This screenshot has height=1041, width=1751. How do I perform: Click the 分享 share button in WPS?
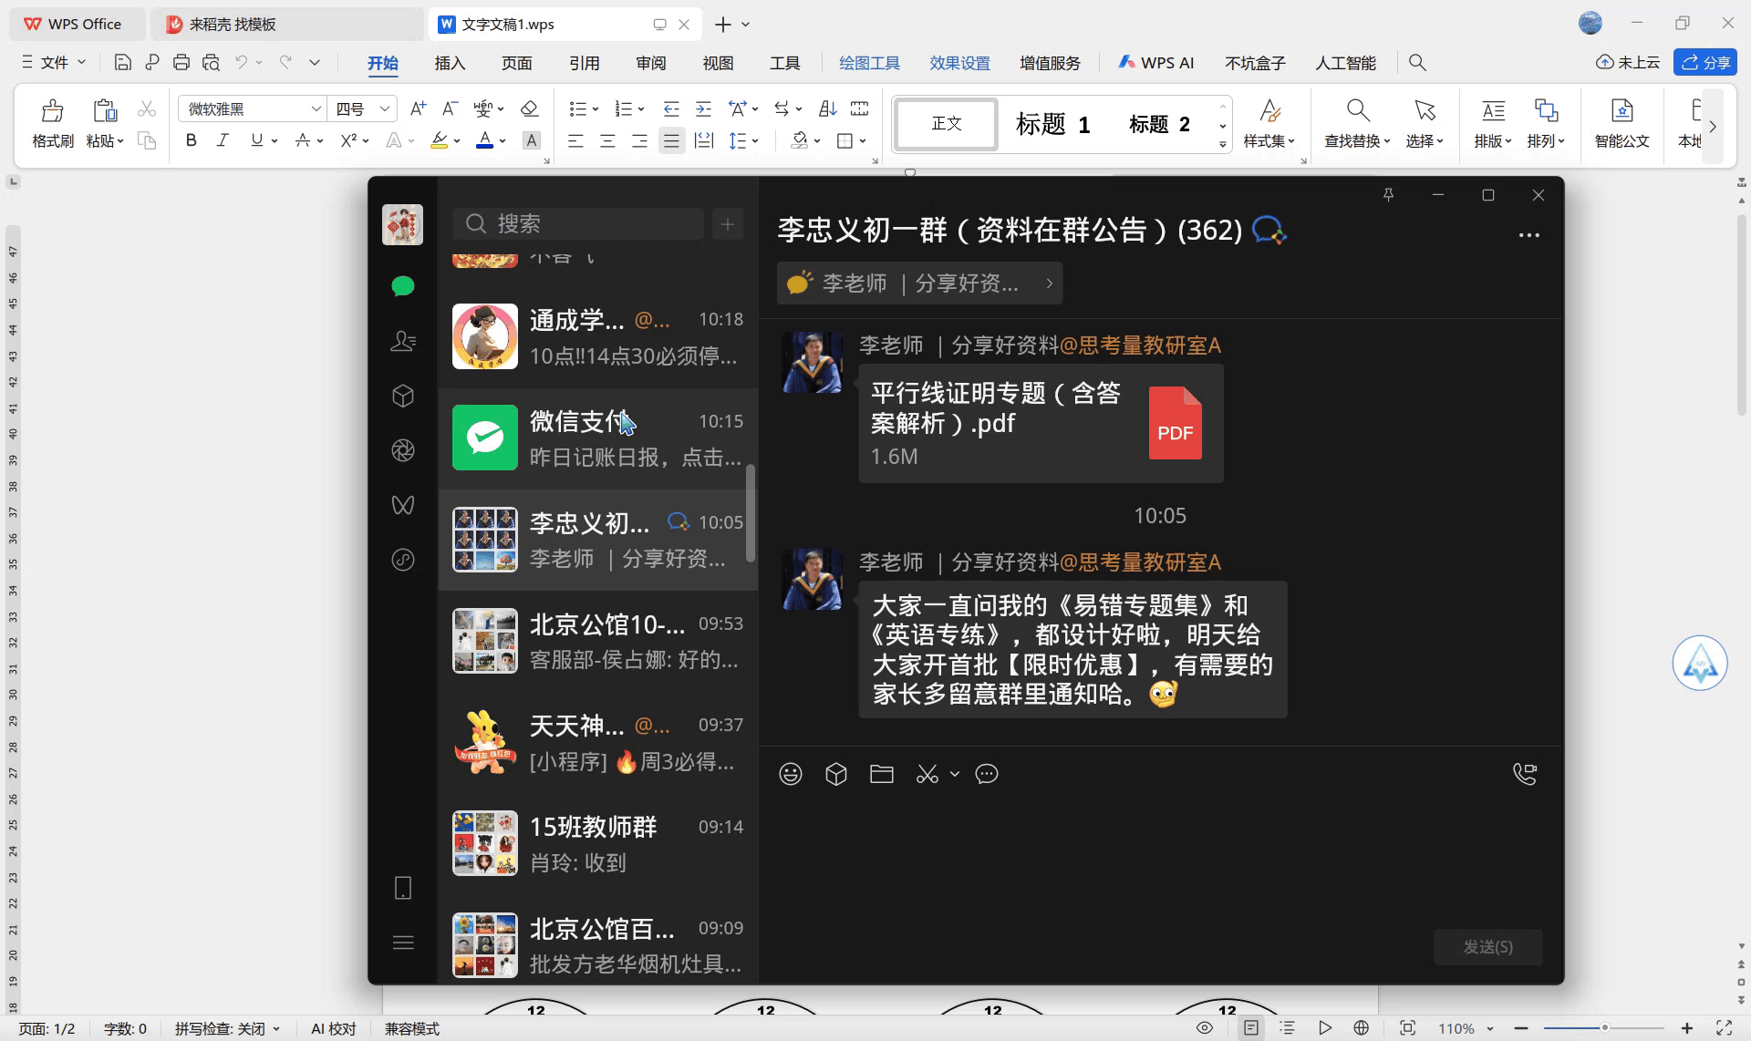coord(1705,62)
